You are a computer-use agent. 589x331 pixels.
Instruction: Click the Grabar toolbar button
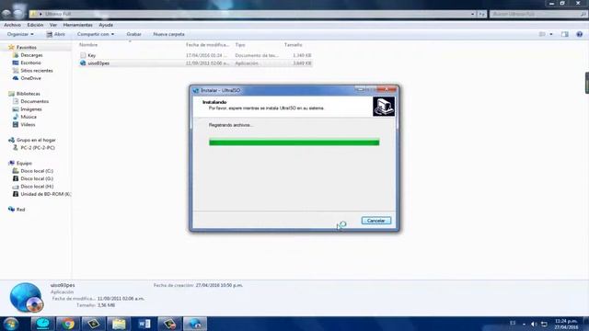tap(133, 34)
